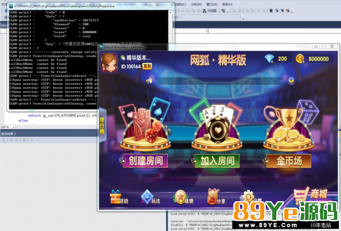The height and width of the screenshot is (231, 341).
Task: Add diamonds via the diamond icon
Action: point(269,59)
